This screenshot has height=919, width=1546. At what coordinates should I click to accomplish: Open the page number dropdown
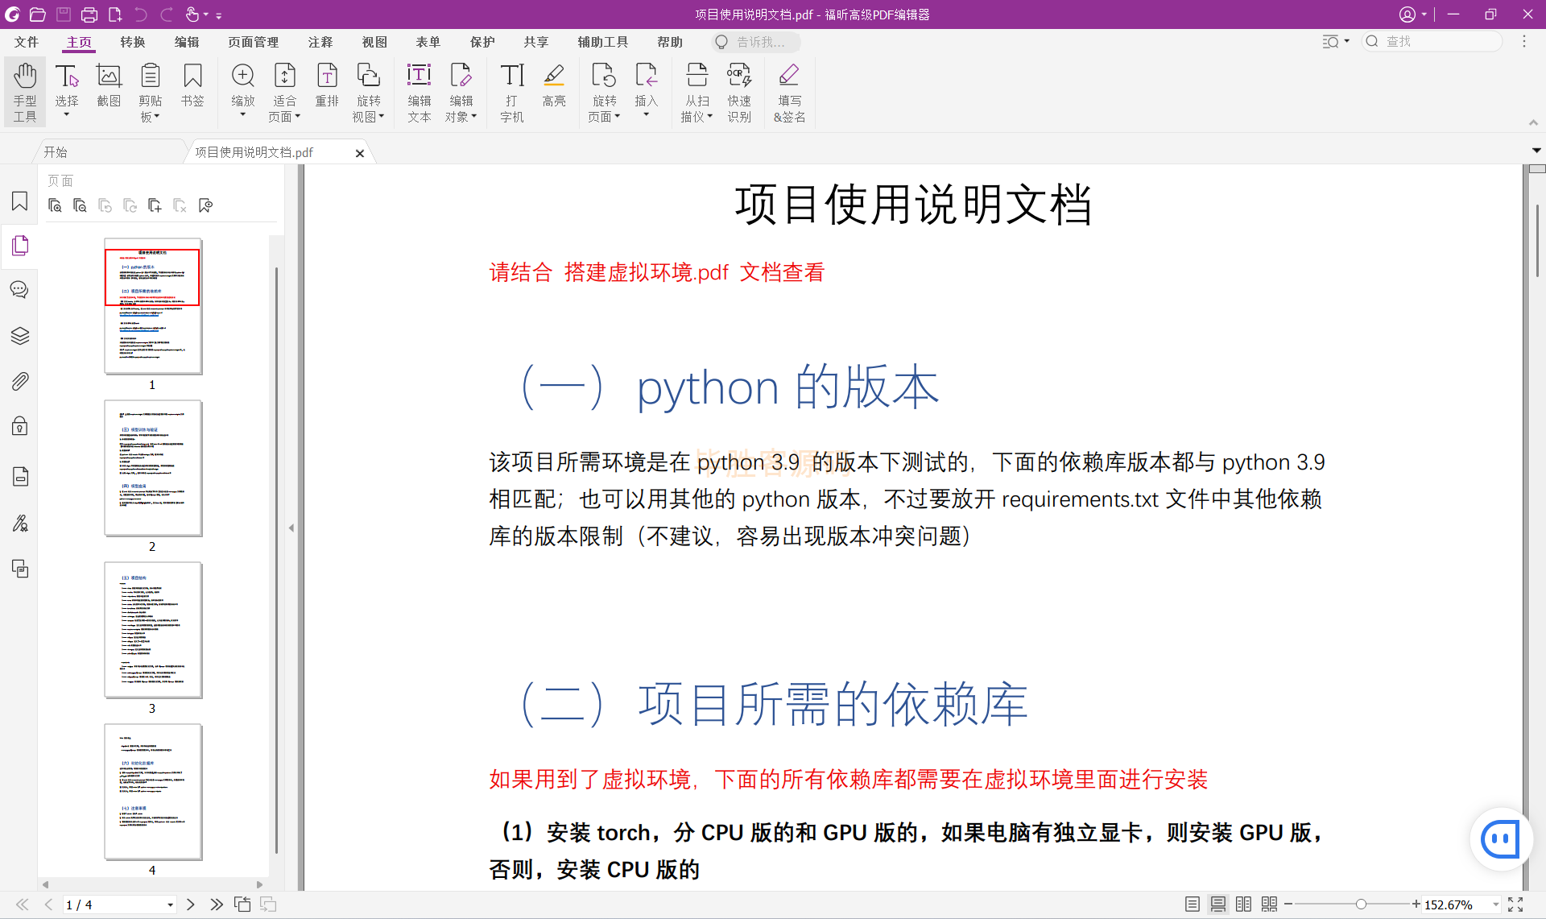(x=170, y=905)
